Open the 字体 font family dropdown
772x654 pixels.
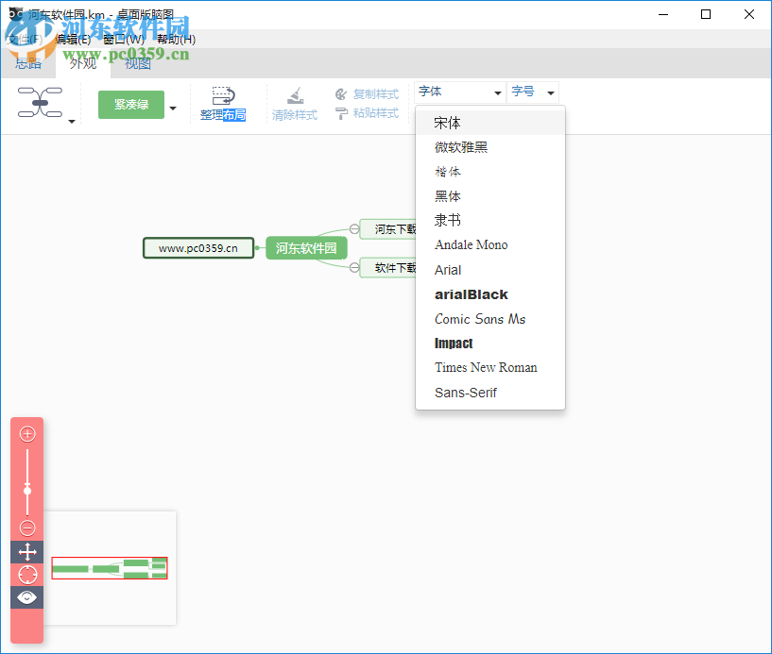click(458, 92)
